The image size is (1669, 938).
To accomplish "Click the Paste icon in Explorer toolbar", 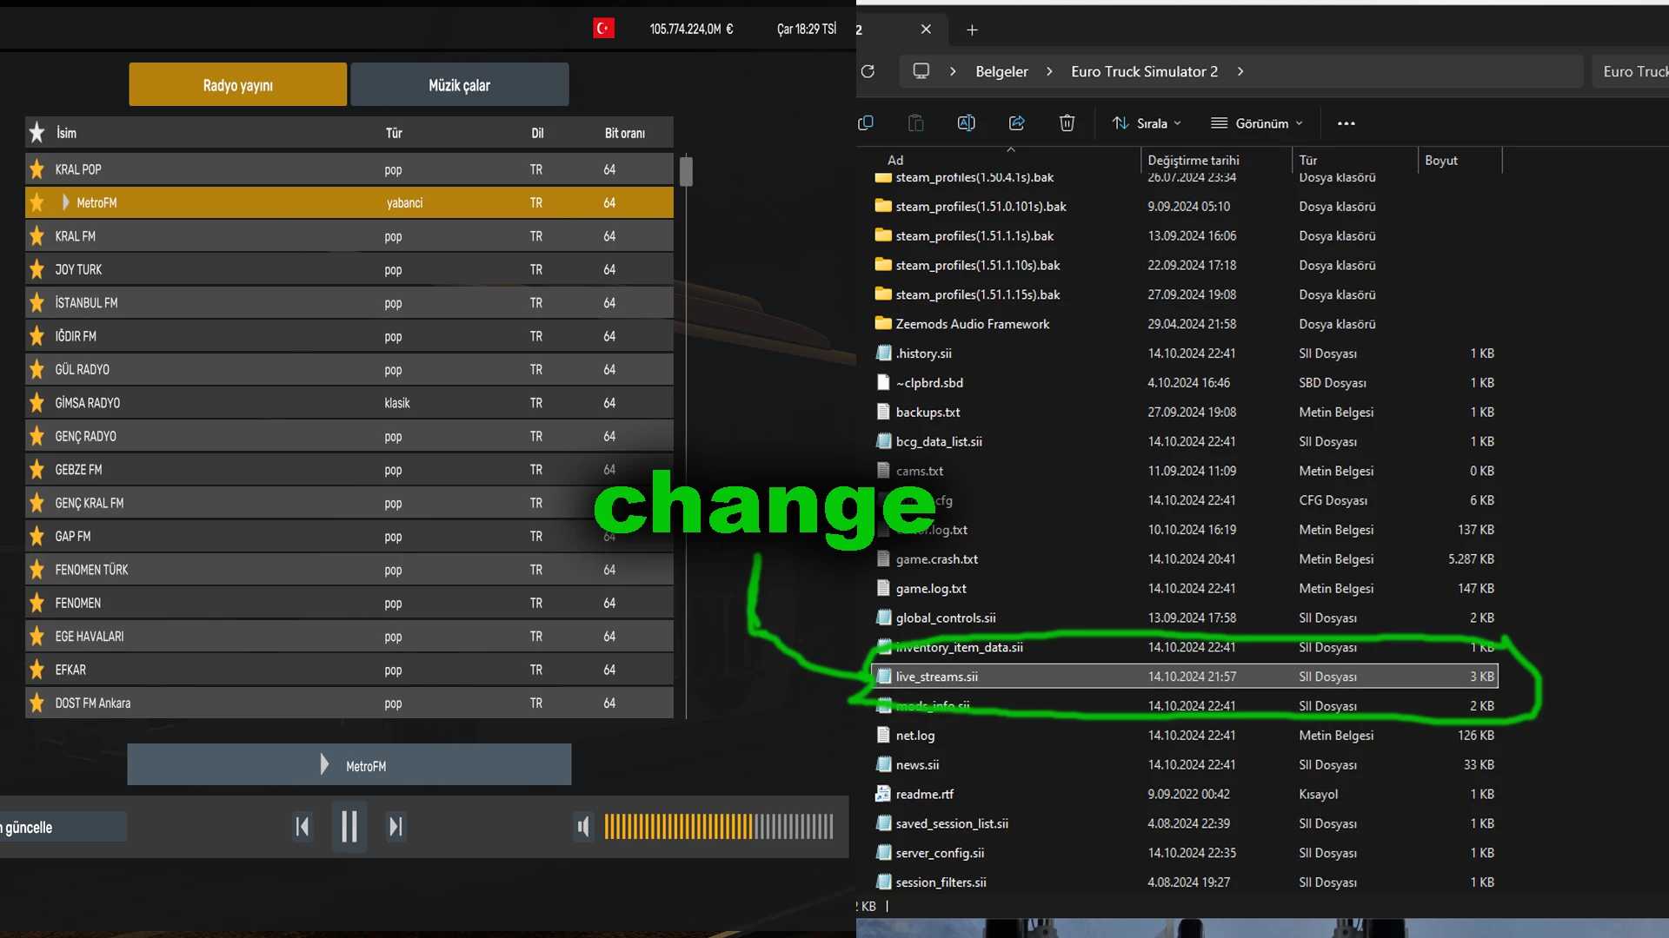I will tap(915, 123).
